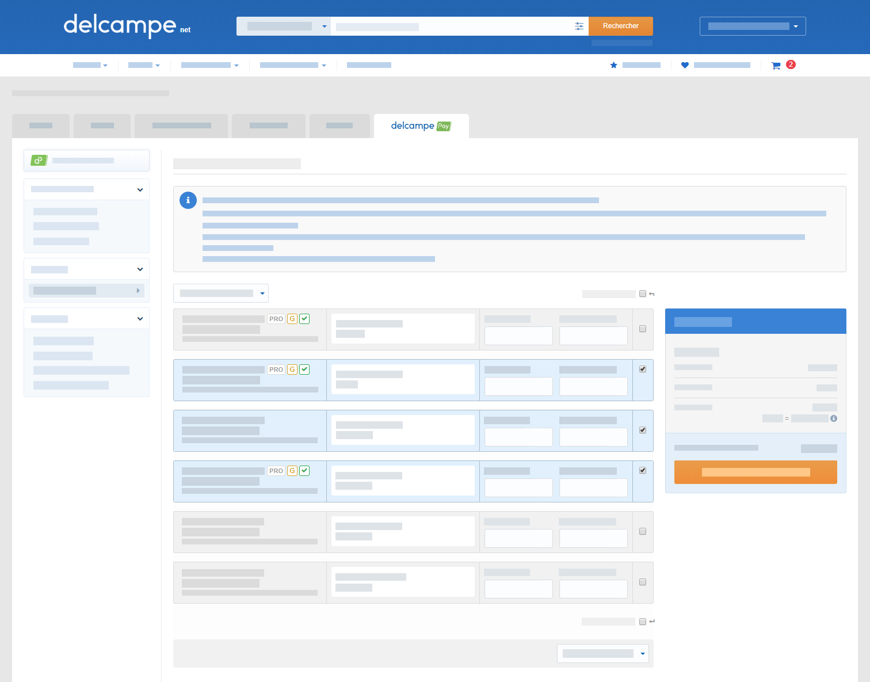Open the search filter sliders icon
Screen dimensions: 870x682
pos(579,26)
